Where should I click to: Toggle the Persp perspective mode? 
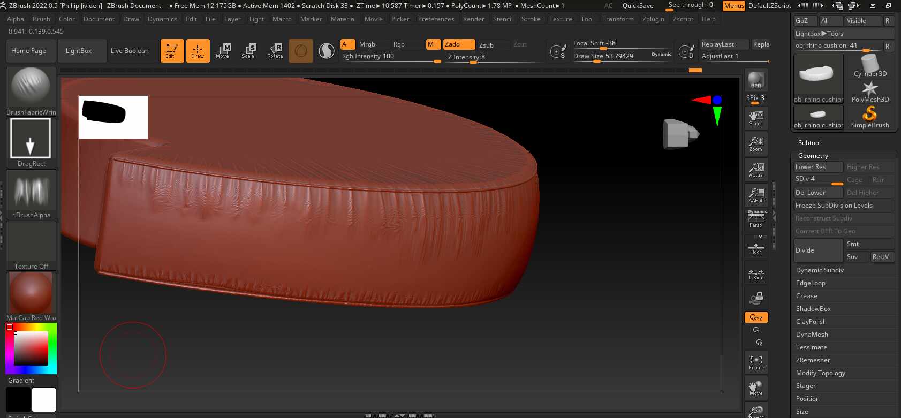tap(756, 219)
